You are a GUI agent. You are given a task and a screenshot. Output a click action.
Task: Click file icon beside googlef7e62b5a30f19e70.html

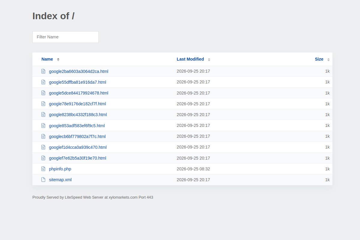[x=43, y=158]
